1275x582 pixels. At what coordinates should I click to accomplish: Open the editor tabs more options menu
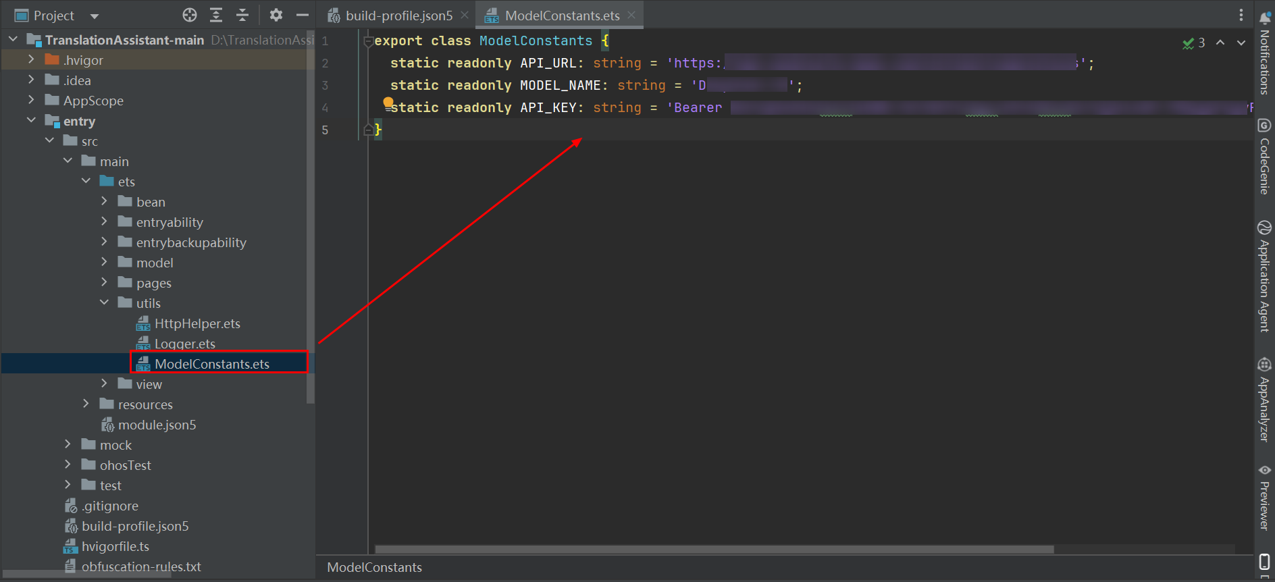coord(1241,15)
